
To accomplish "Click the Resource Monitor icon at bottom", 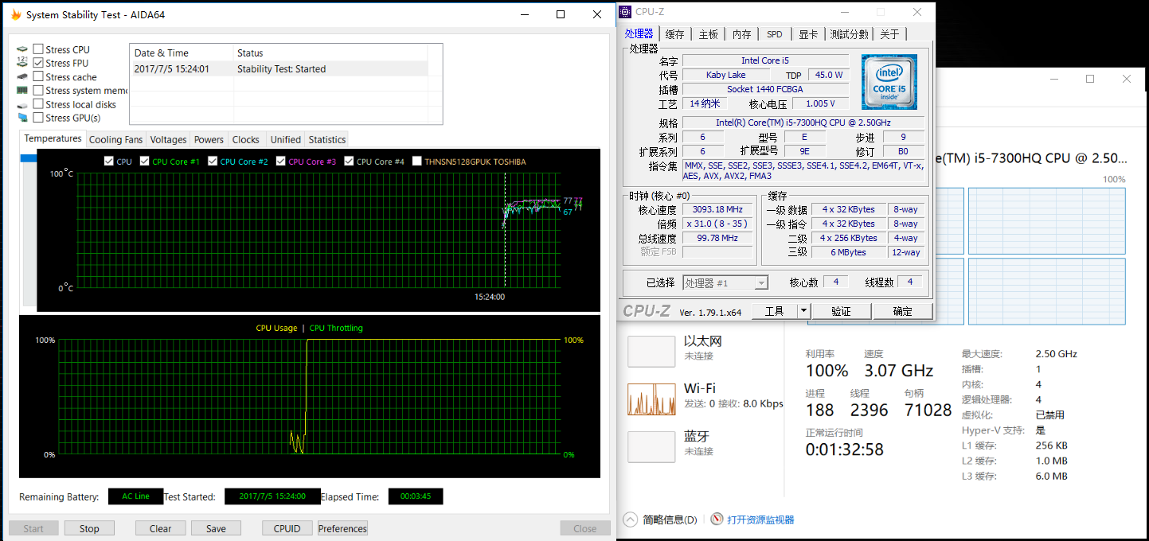I will (x=717, y=520).
